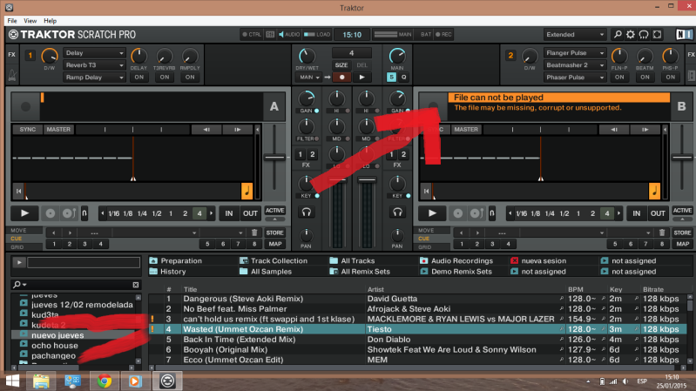Set Deck A as MASTER
696x391 pixels.
coord(58,129)
